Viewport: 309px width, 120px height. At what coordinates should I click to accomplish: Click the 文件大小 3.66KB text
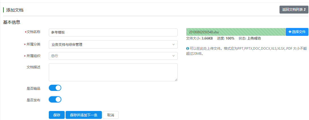pyautogui.click(x=199, y=38)
